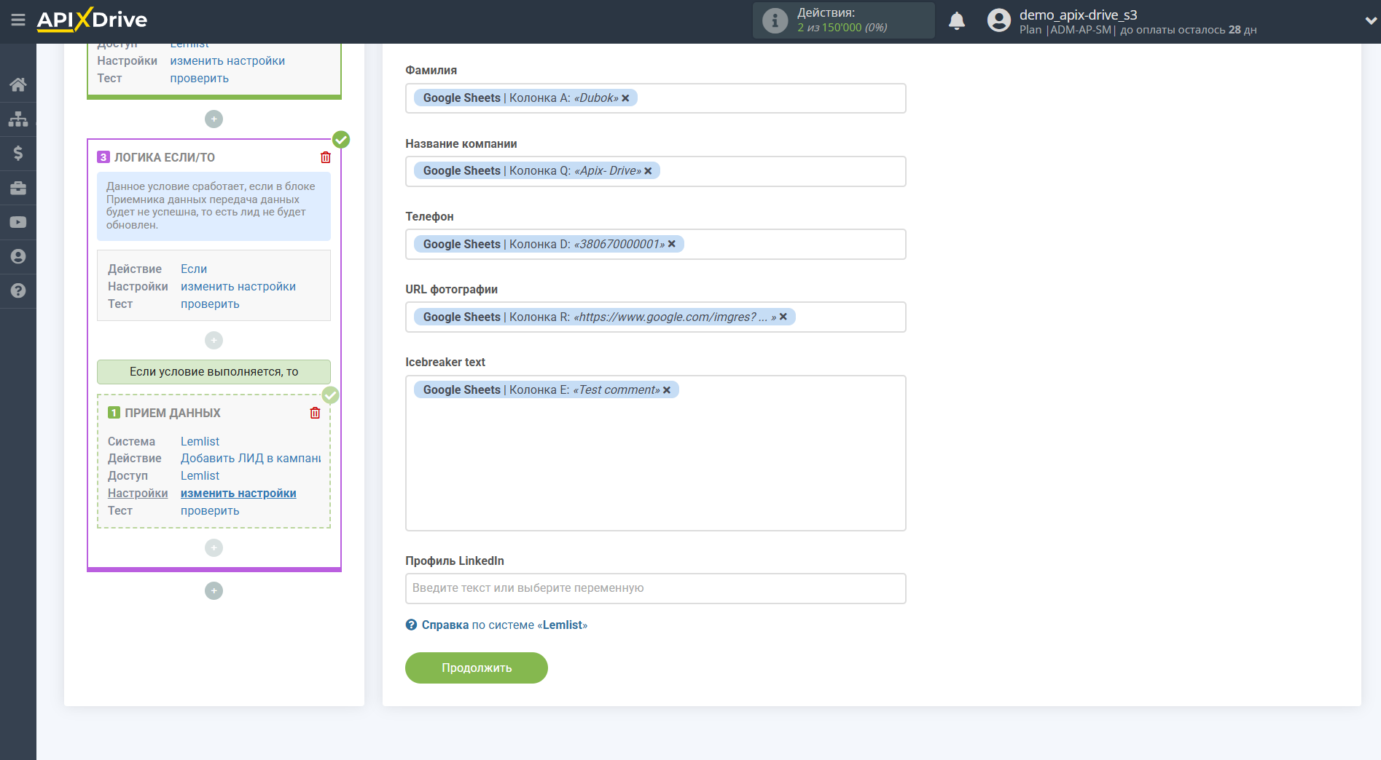1381x760 pixels.
Task: Click the Google Sheets Колонка Q tag
Action: (x=537, y=171)
